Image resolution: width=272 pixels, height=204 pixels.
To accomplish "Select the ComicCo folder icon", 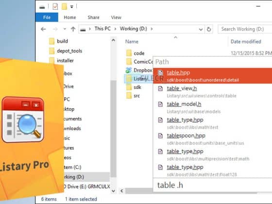I will click(x=129, y=61).
